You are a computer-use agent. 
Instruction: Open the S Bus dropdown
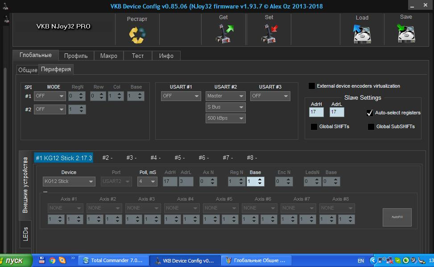(x=226, y=107)
